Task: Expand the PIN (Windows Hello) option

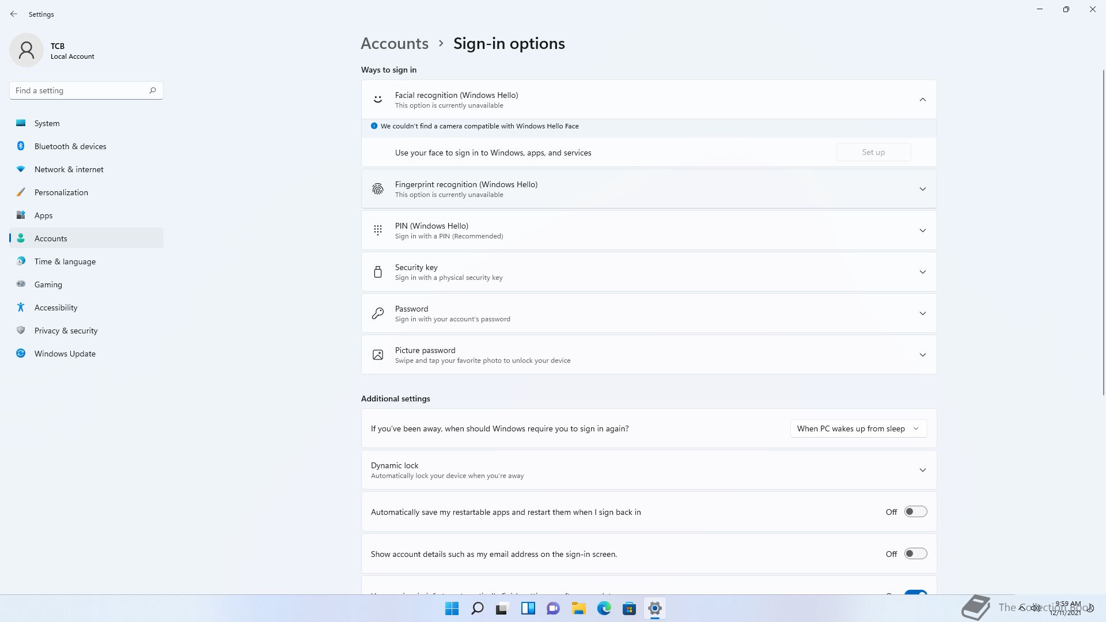Action: (x=922, y=230)
